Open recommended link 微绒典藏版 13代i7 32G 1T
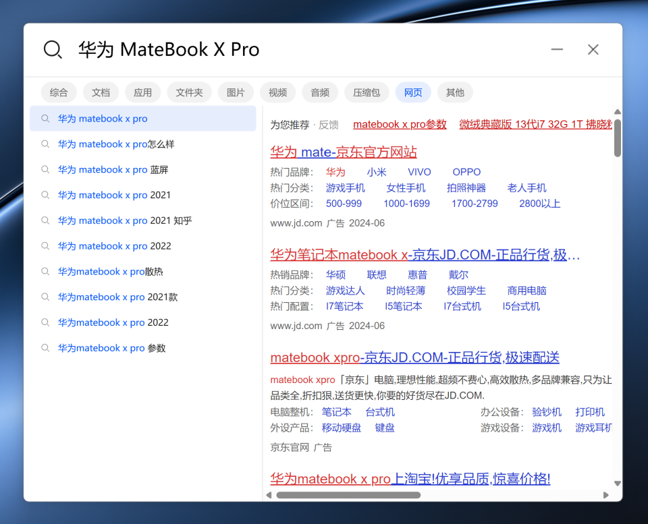The image size is (648, 524). [535, 124]
